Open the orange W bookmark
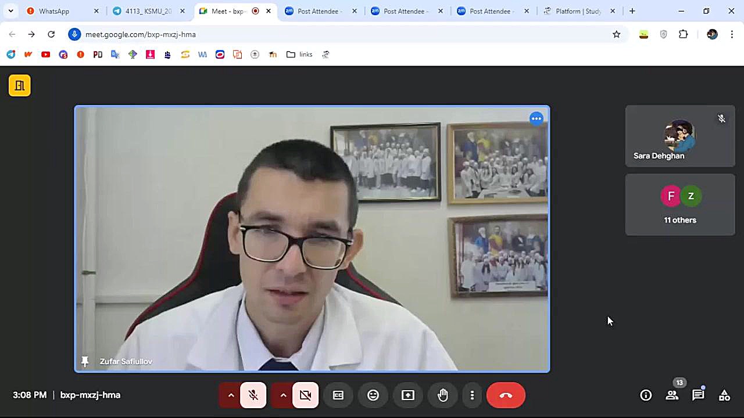Screen dimensions: 744x418 28,55
